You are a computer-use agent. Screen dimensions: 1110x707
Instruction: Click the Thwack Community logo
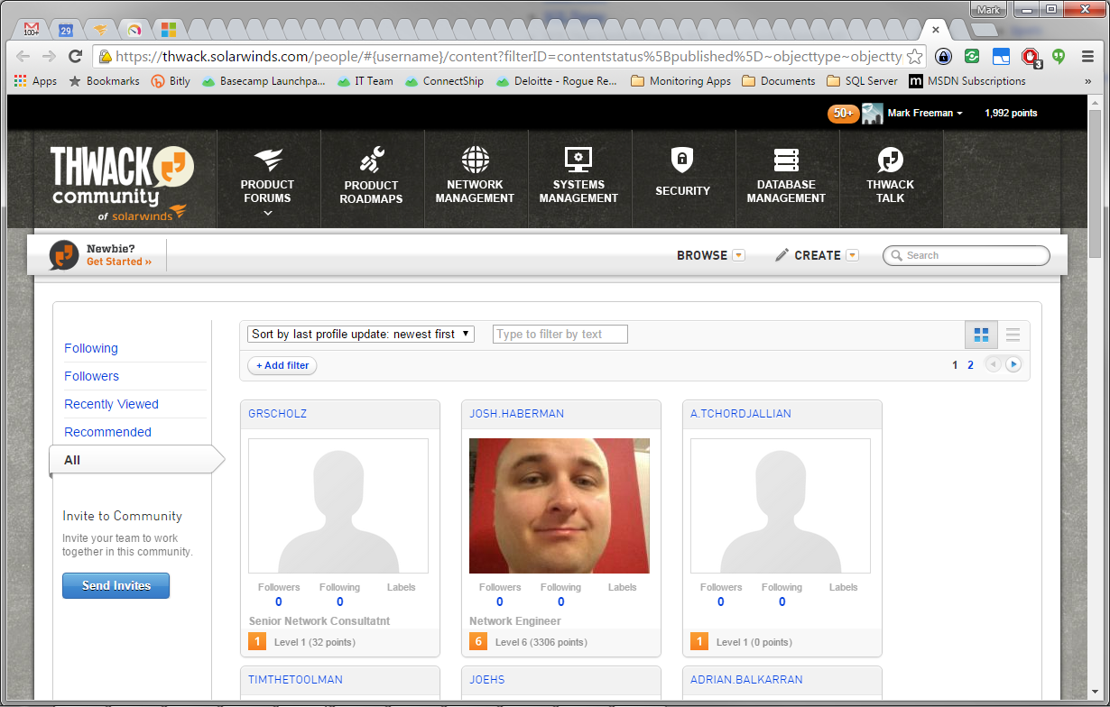pos(121,183)
